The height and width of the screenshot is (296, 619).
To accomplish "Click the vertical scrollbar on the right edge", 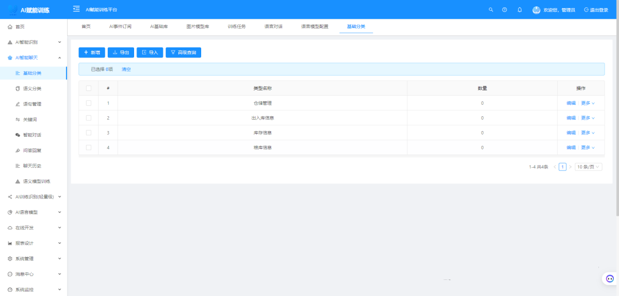I will (617, 115).
